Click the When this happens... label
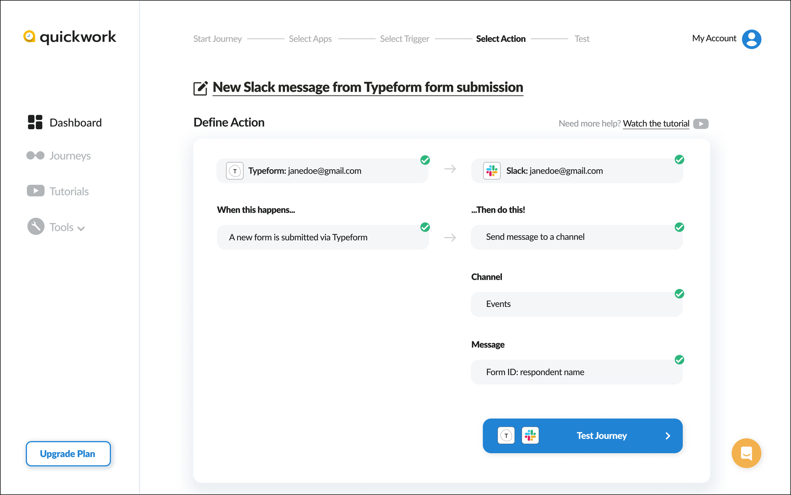This screenshot has height=495, width=791. click(x=256, y=210)
